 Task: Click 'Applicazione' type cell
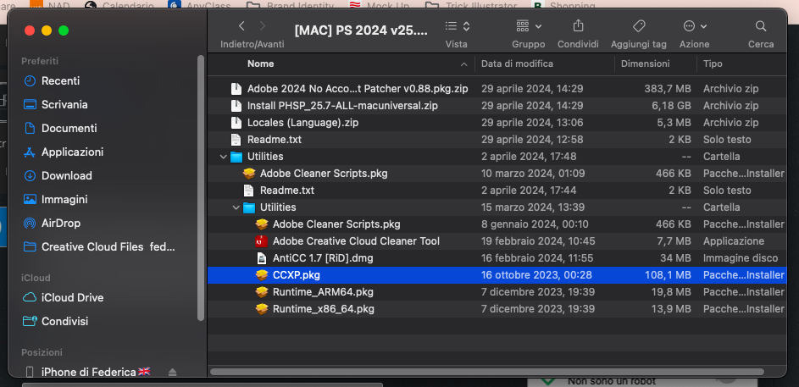[x=734, y=241]
